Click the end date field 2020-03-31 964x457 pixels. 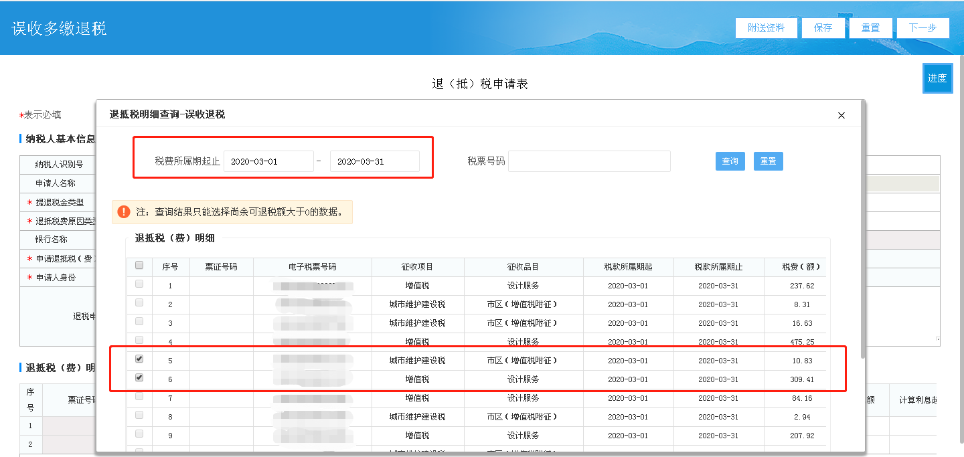375,161
